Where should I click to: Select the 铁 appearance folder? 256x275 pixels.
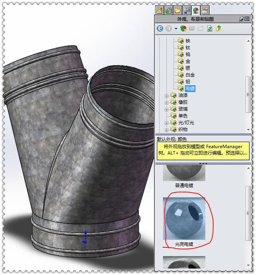point(188,41)
